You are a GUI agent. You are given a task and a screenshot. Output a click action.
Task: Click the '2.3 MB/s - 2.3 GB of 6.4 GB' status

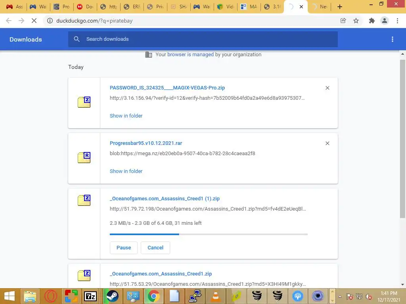point(155,223)
